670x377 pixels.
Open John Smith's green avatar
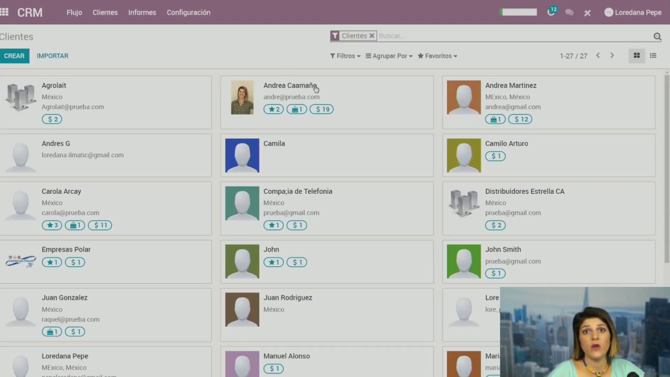pyautogui.click(x=464, y=261)
